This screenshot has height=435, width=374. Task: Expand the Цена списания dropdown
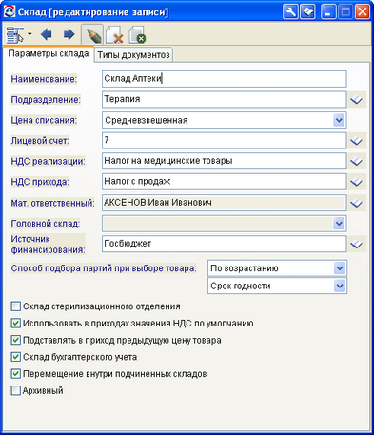(x=339, y=120)
